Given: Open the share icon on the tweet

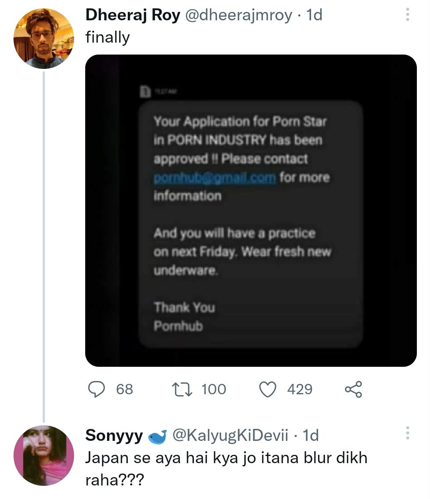Looking at the screenshot, I should click(x=353, y=389).
